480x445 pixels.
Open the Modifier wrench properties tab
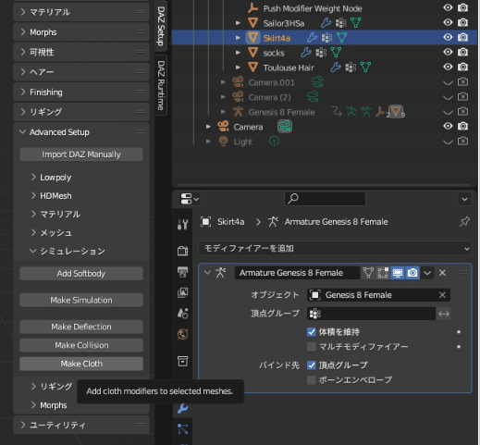point(182,408)
